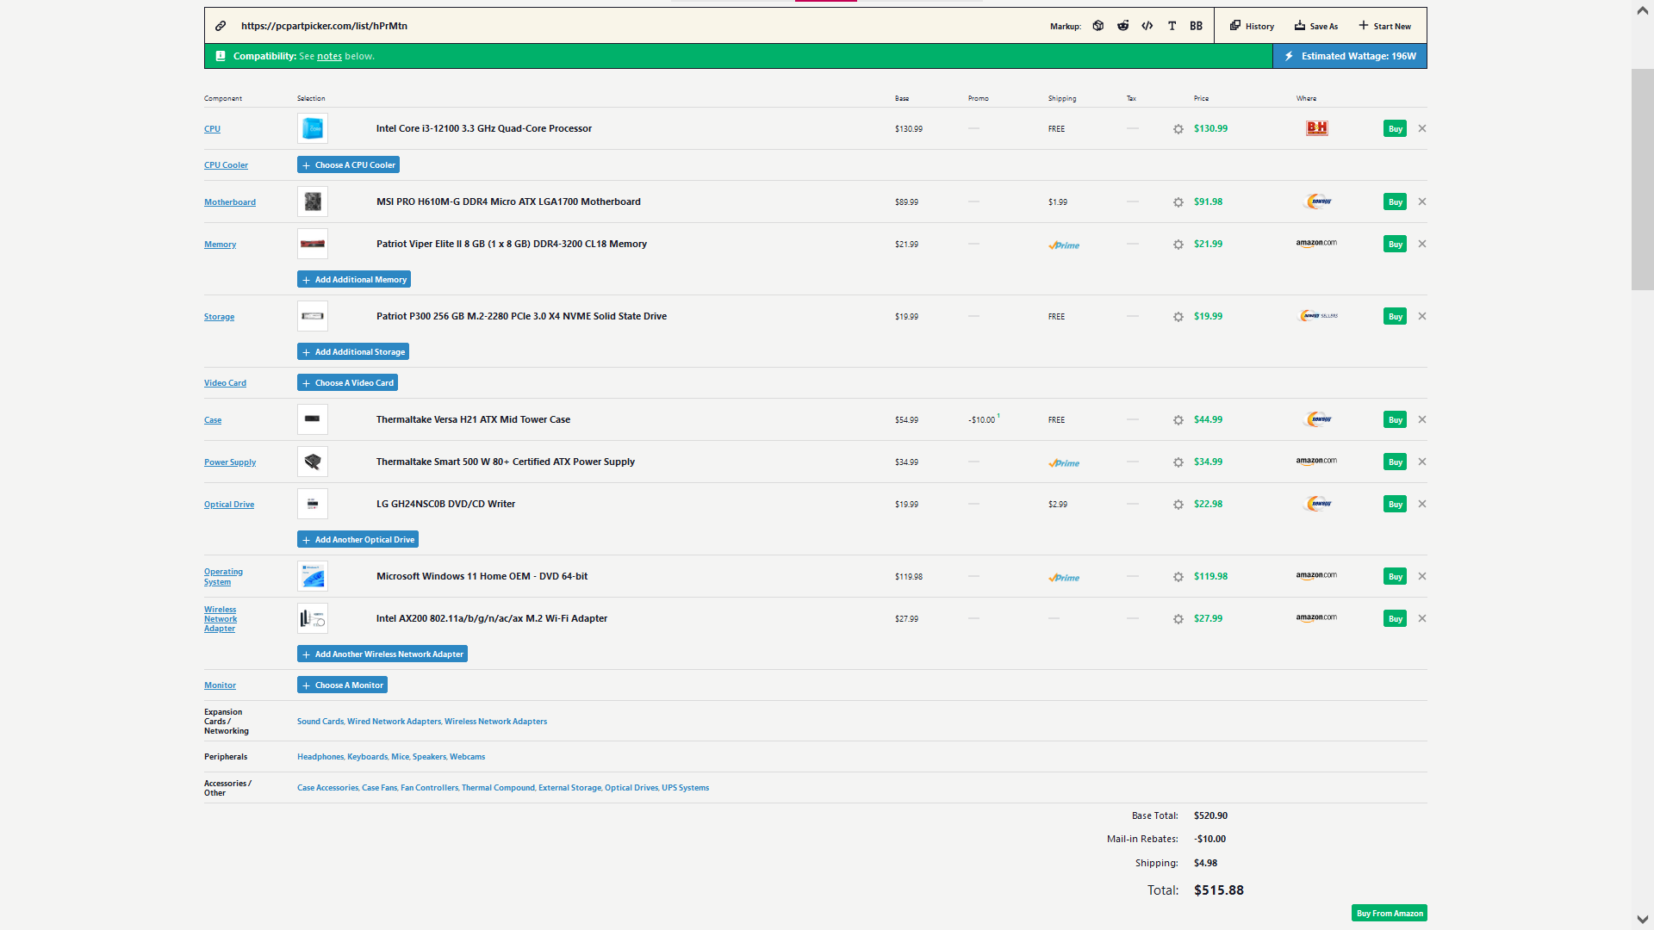The height and width of the screenshot is (930, 1654).
Task: Expand Add Additional Memory section
Action: tap(356, 279)
